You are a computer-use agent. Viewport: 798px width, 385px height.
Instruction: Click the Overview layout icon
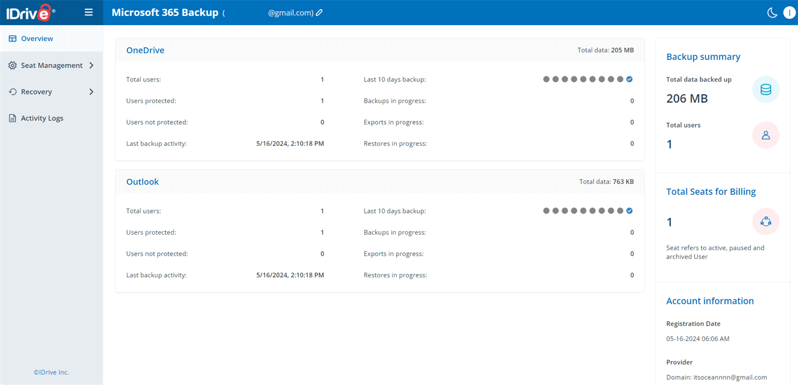(13, 39)
